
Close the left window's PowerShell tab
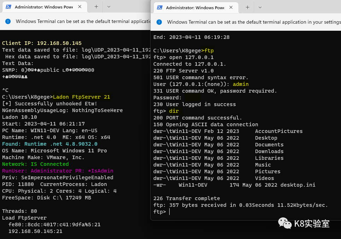80,7
